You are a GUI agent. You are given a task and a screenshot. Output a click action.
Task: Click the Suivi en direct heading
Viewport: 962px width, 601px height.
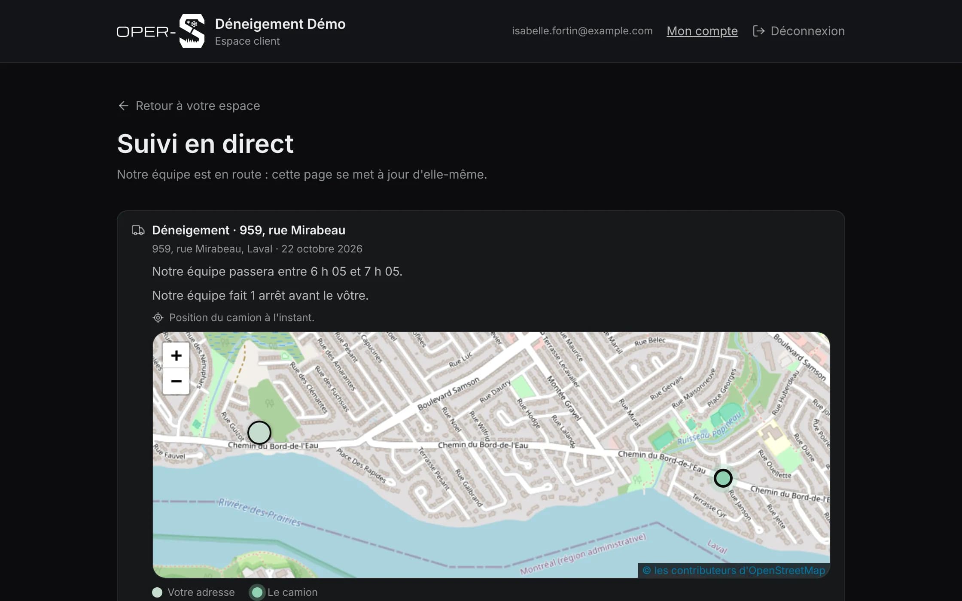click(205, 143)
